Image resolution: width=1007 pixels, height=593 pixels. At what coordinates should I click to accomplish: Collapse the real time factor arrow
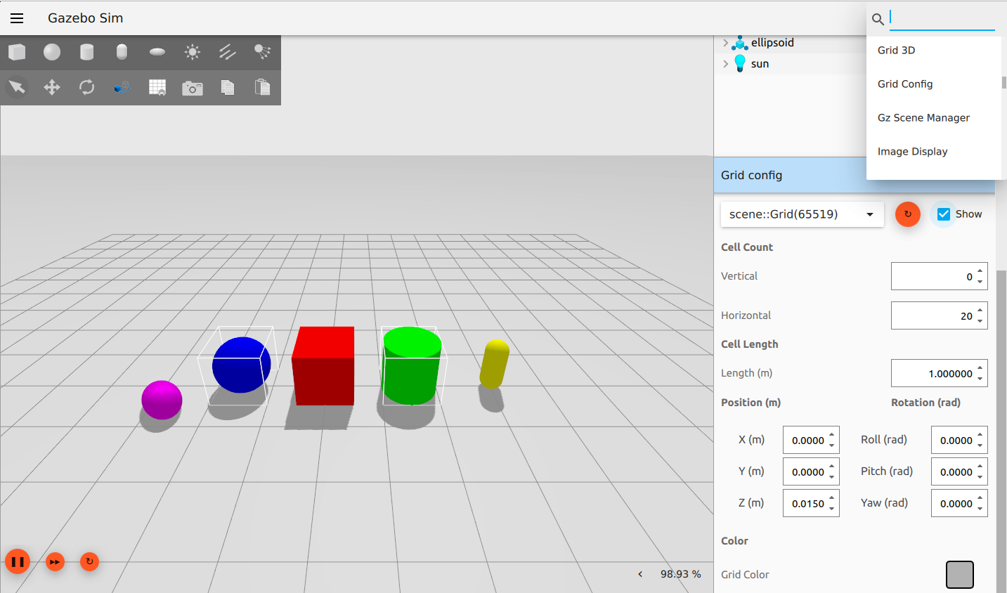640,574
